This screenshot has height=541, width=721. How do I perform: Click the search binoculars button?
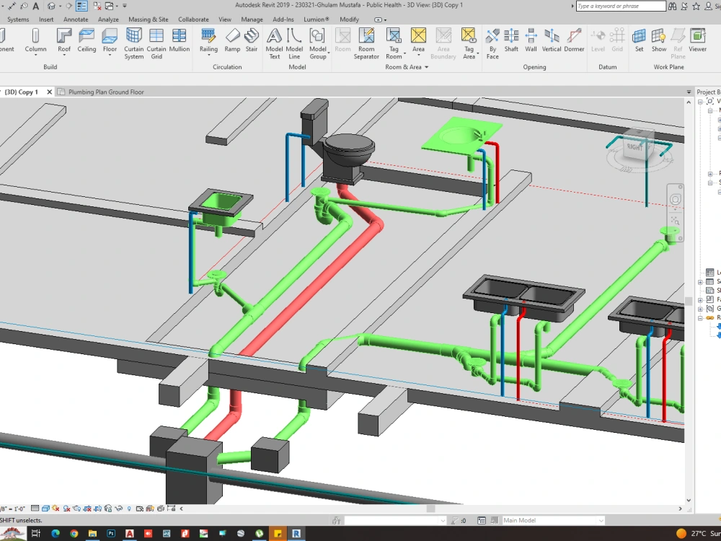coord(672,6)
